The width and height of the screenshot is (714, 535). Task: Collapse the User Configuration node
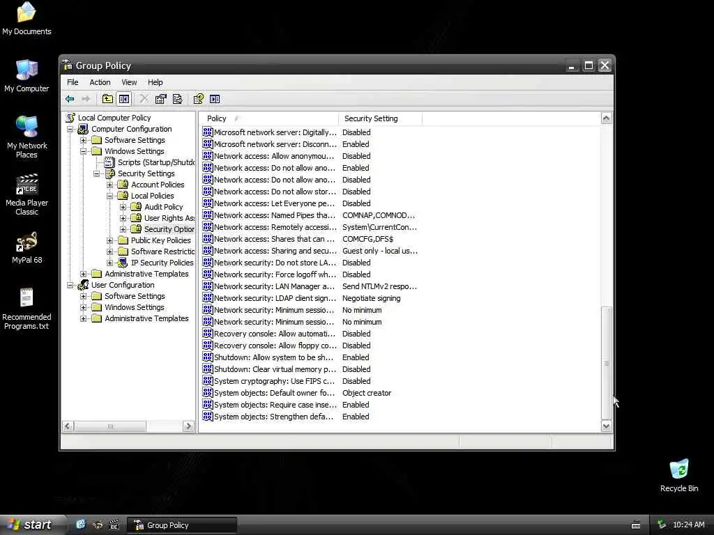70,285
